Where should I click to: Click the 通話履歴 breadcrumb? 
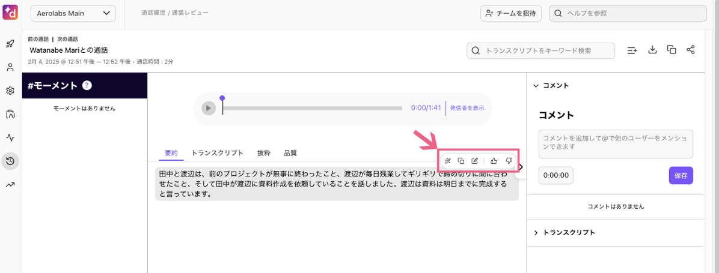pos(153,13)
